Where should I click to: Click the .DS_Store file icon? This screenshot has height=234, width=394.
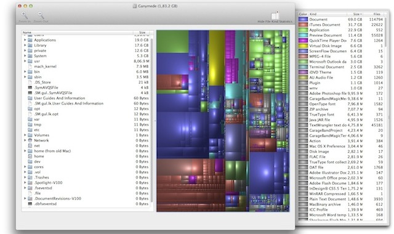click(30, 82)
